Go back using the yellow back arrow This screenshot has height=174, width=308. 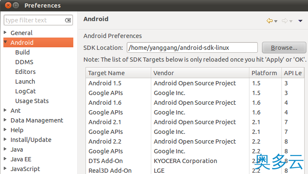point(270,21)
